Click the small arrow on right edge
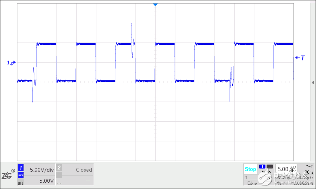316x189 pixels. [x=313, y=83]
